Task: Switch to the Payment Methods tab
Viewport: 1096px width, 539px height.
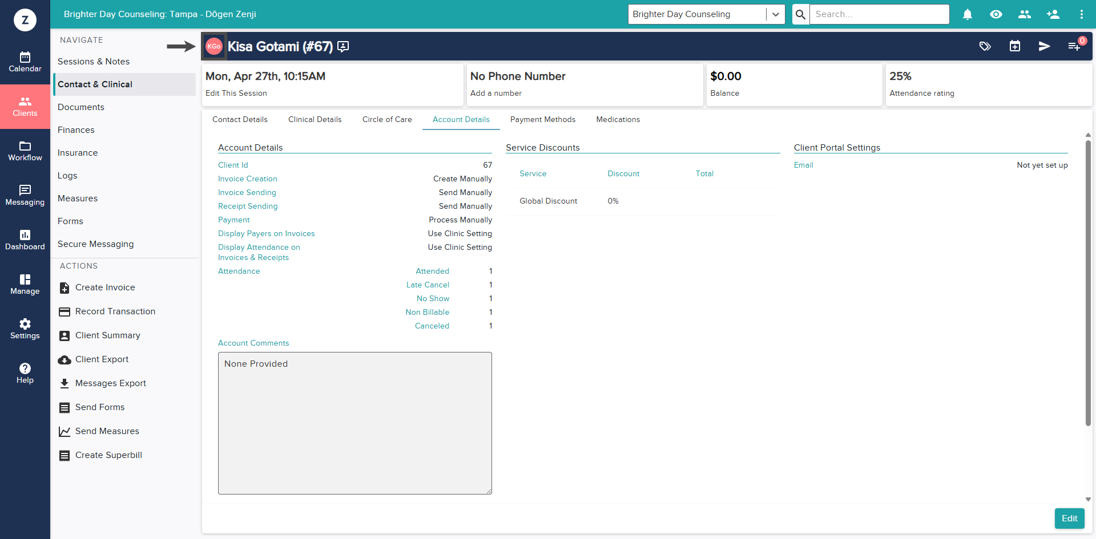Action: click(x=543, y=119)
